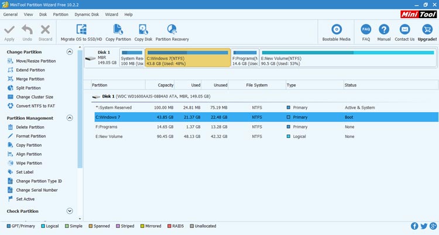The image size is (439, 235).
Task: Sort by File System column header
Action: pos(257,85)
